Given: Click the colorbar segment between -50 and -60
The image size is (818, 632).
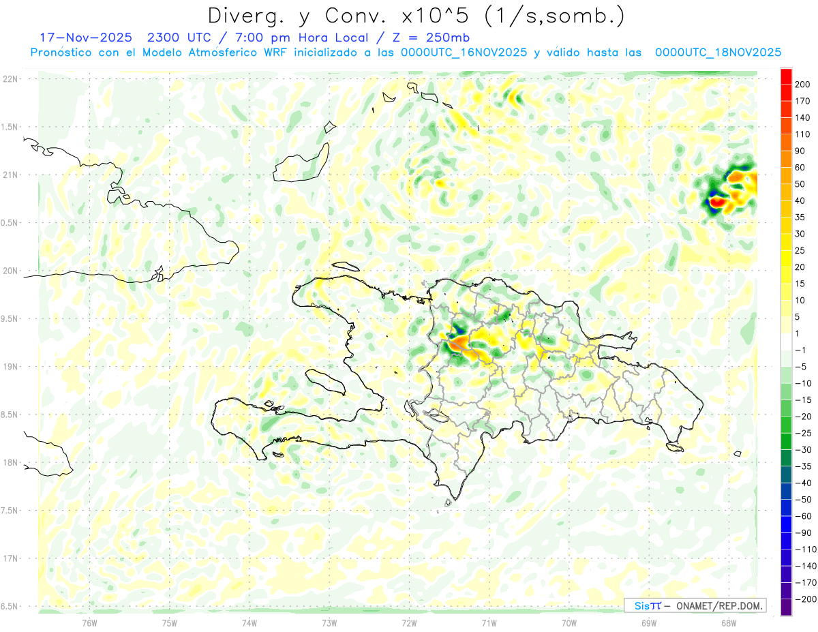Looking at the screenshot, I should (x=786, y=508).
